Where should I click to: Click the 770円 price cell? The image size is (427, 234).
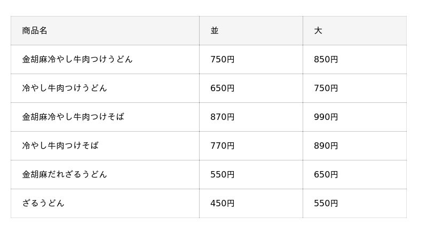223,146
